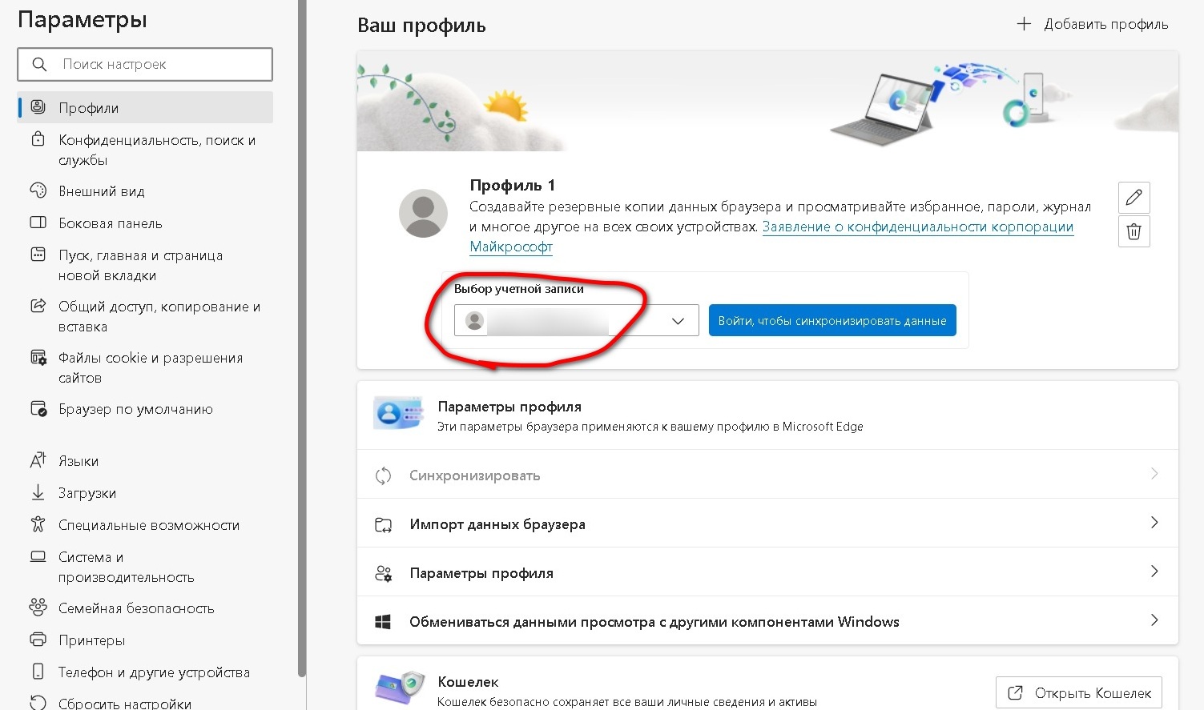Click the Открыть Кошелек button

pos(1079,692)
